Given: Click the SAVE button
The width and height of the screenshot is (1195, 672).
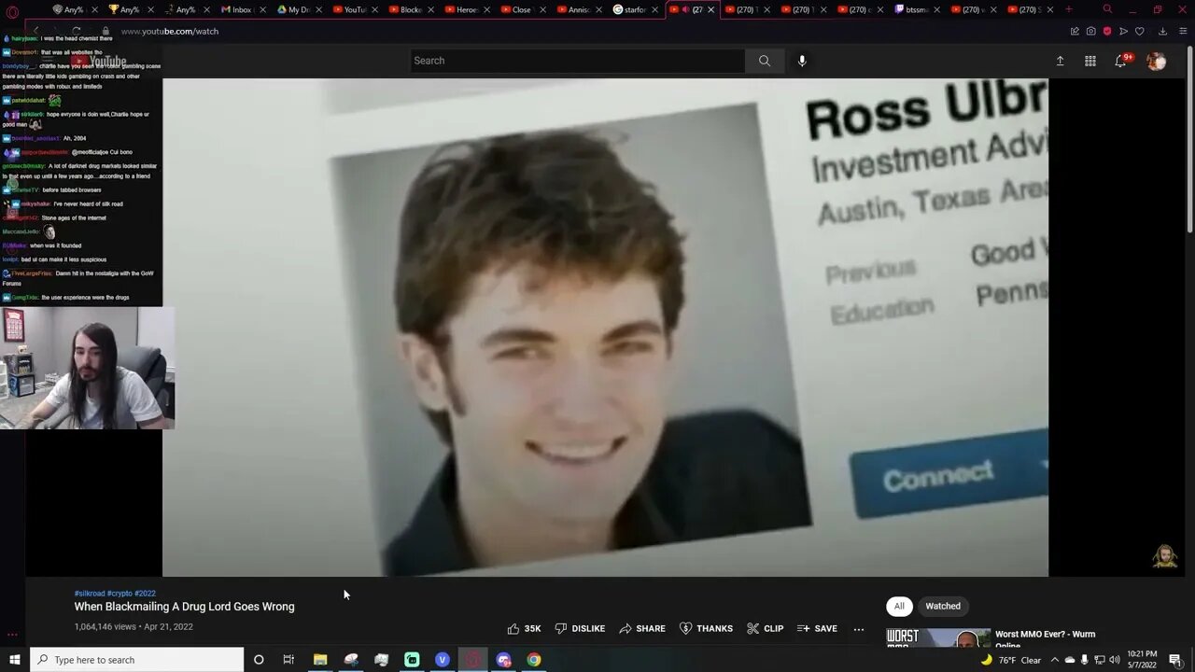Looking at the screenshot, I should click(x=817, y=628).
